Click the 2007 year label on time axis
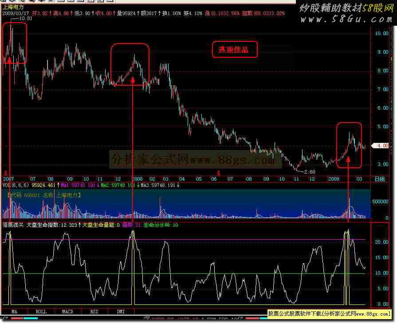This screenshot has height=324, width=397. click(x=8, y=179)
